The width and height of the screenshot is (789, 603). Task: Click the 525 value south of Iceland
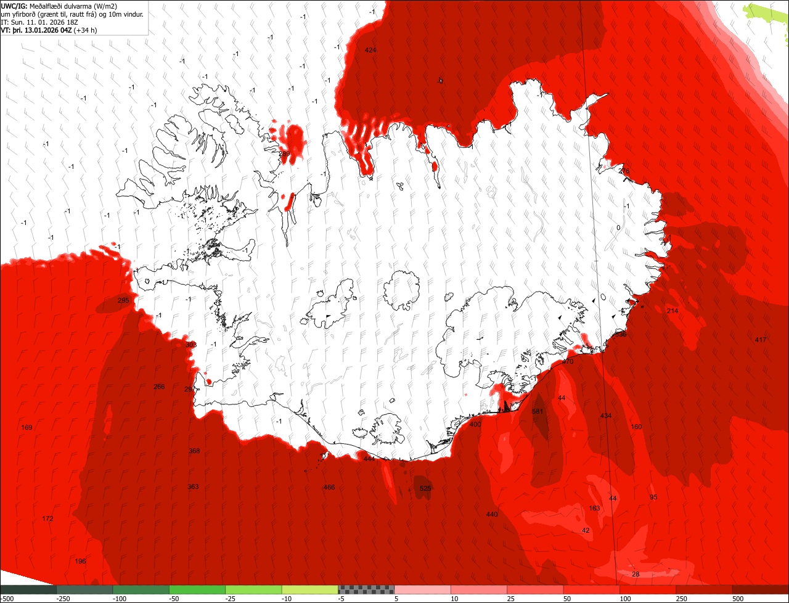[x=425, y=488]
